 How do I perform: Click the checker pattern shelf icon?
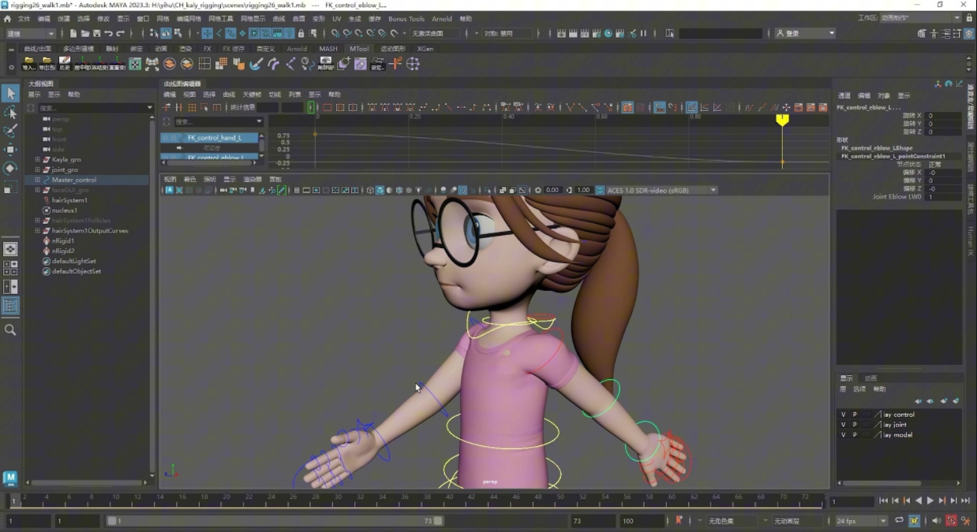135,64
